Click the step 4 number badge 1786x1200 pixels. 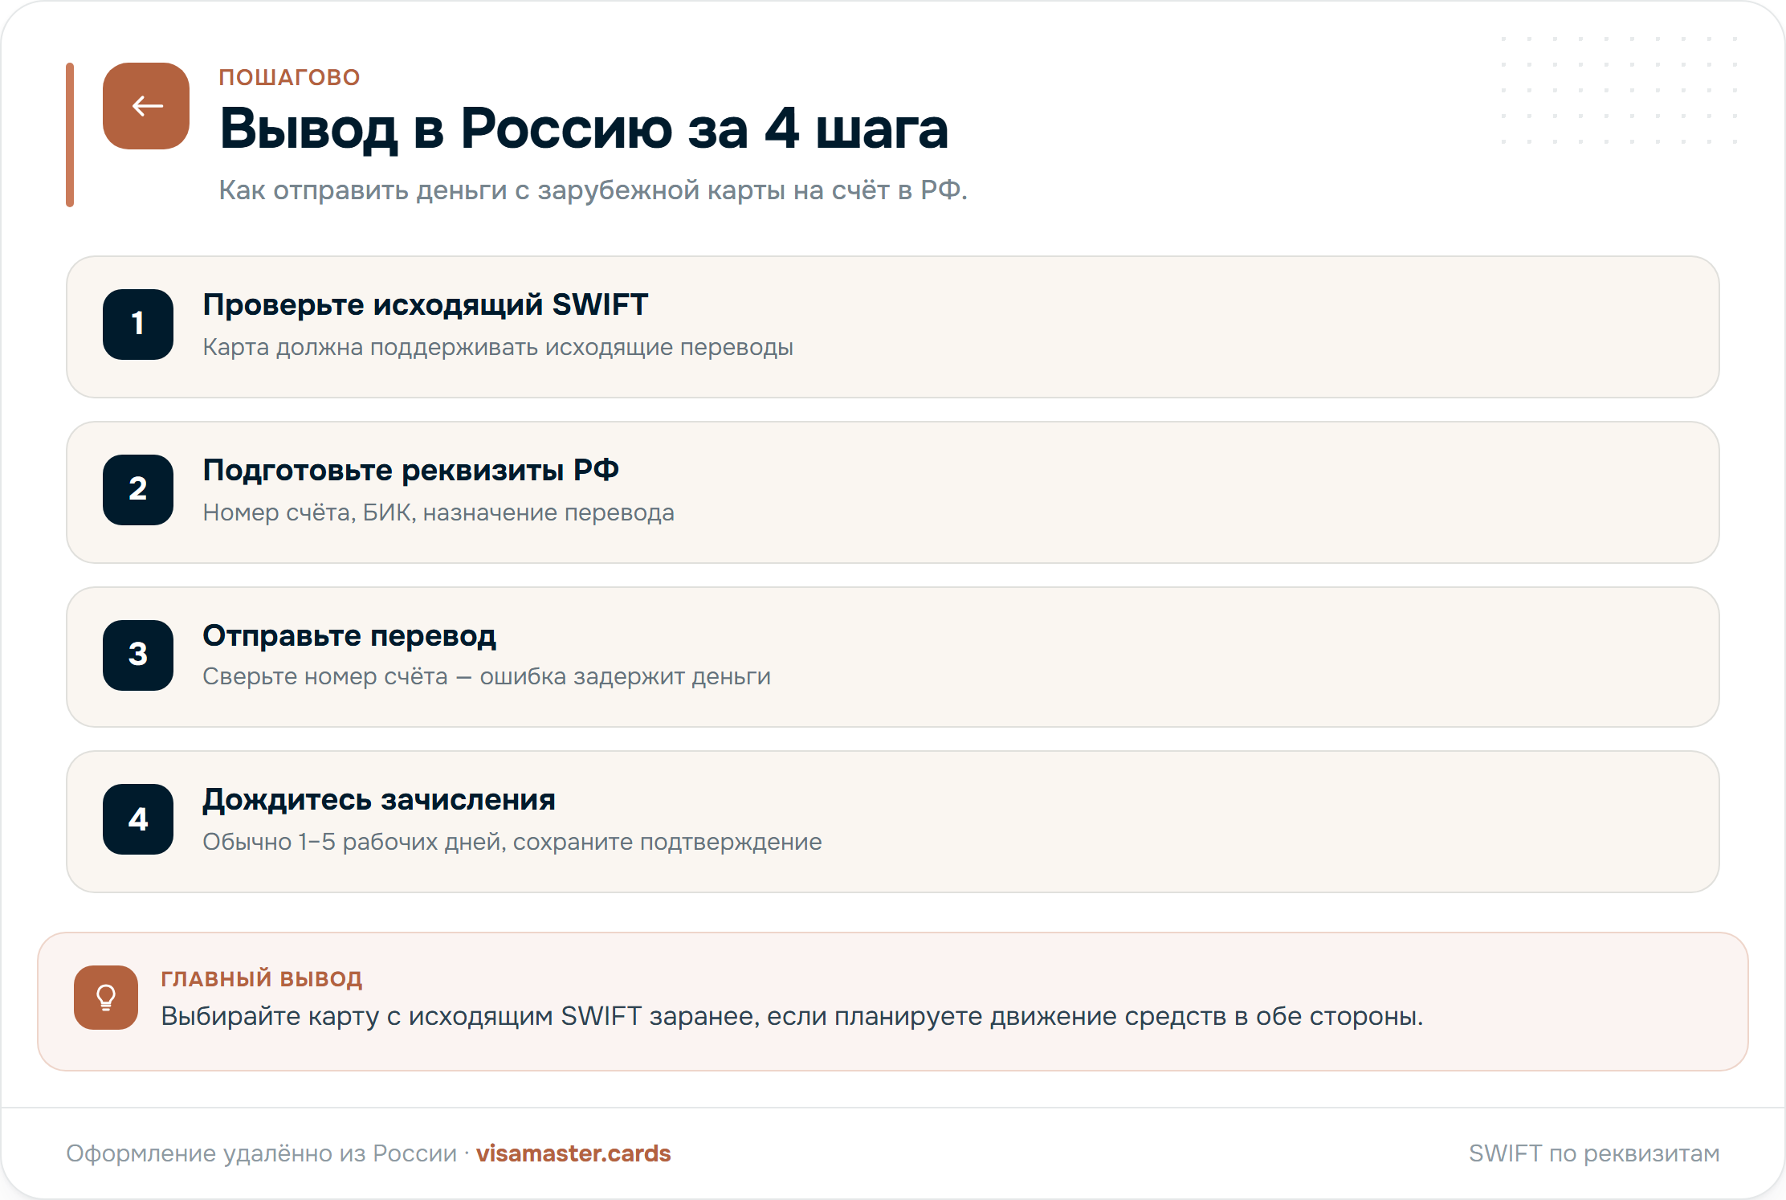138,819
